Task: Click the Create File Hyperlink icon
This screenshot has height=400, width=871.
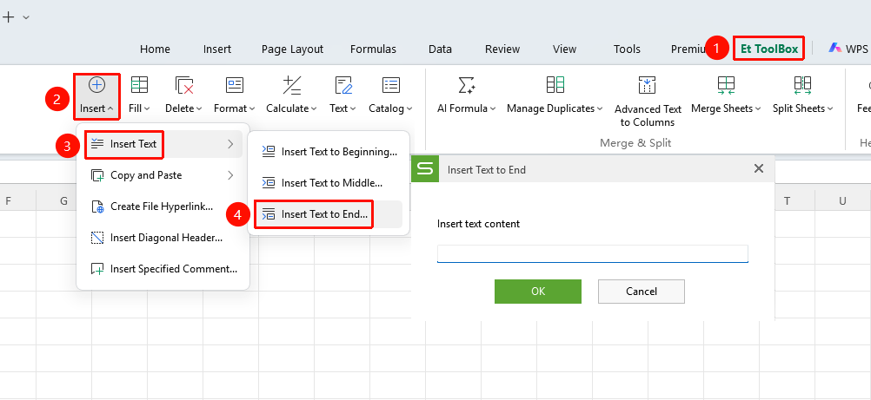Action: click(x=97, y=207)
